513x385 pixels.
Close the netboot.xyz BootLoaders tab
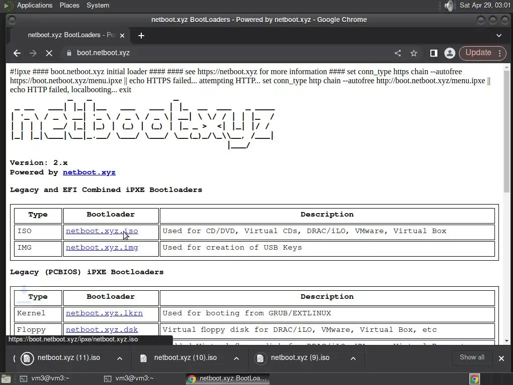click(122, 36)
